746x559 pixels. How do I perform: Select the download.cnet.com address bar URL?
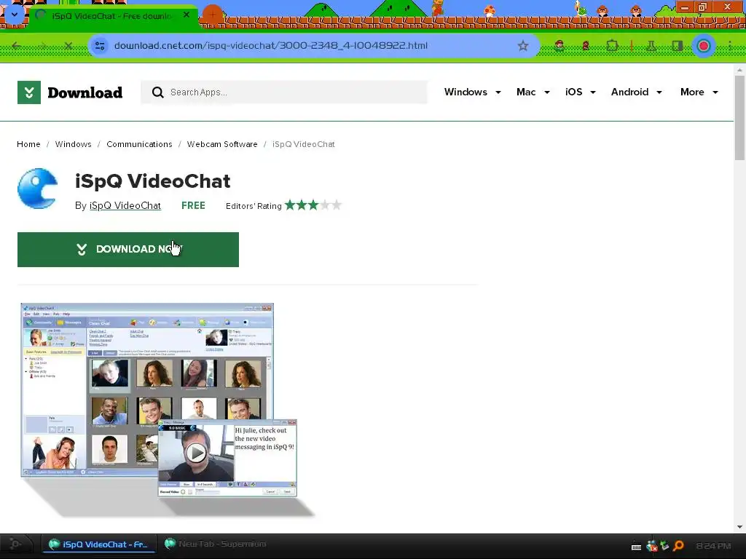click(x=271, y=46)
